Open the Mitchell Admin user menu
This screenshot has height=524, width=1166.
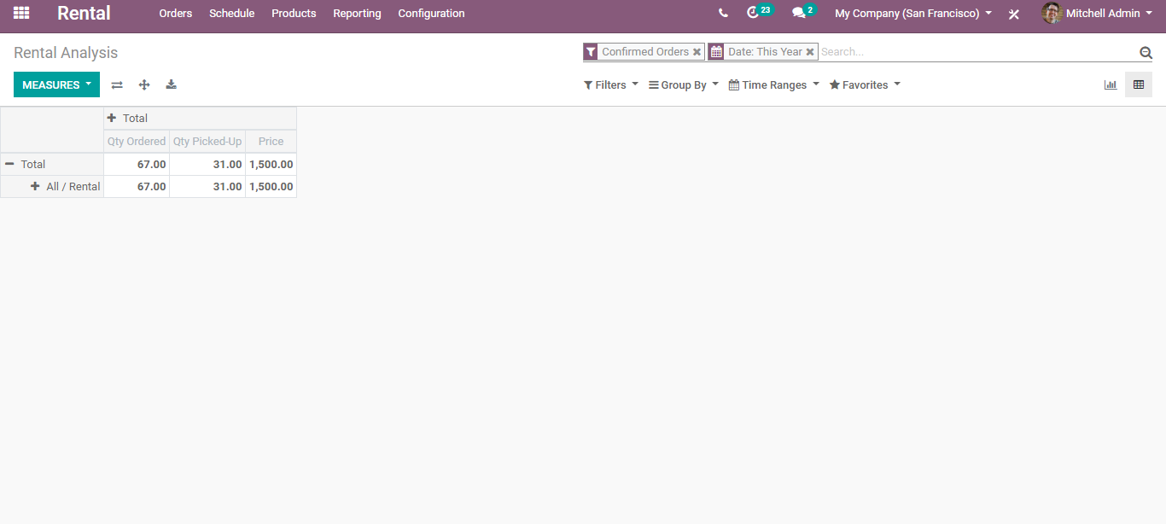click(1095, 14)
